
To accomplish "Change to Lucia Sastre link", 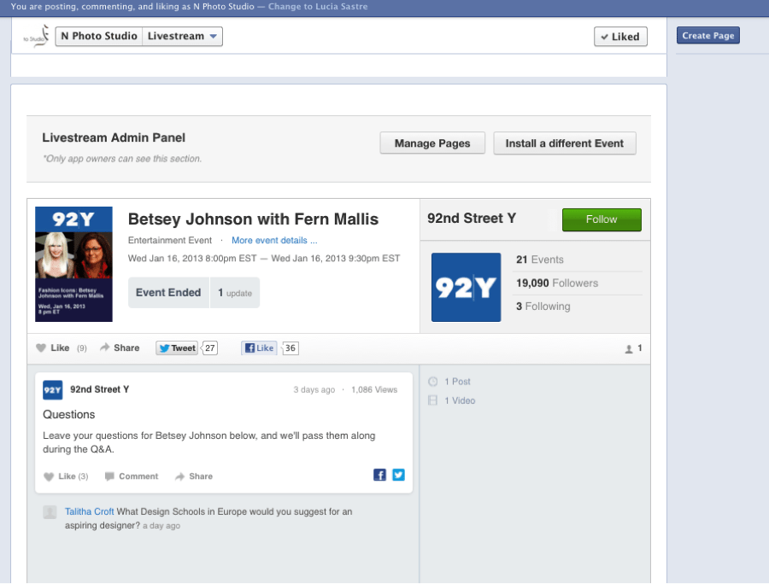I will pyautogui.click(x=318, y=7).
